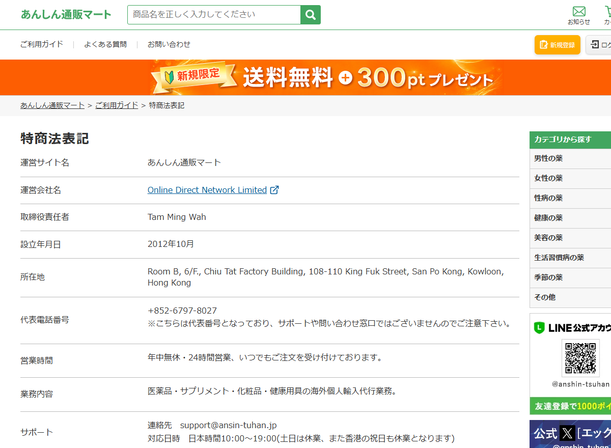Click the カテゴリから探す sidebar header
The width and height of the screenshot is (611, 448).
click(x=570, y=139)
